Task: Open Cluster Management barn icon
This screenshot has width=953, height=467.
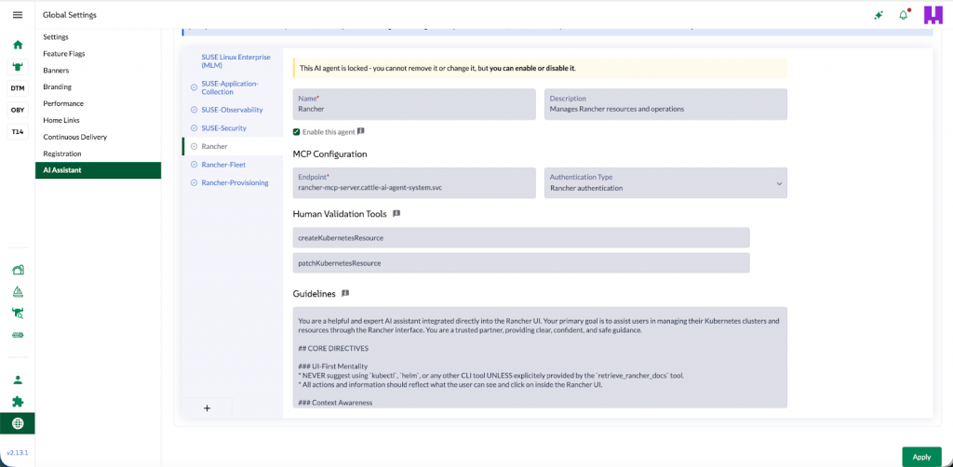Action: point(18,270)
